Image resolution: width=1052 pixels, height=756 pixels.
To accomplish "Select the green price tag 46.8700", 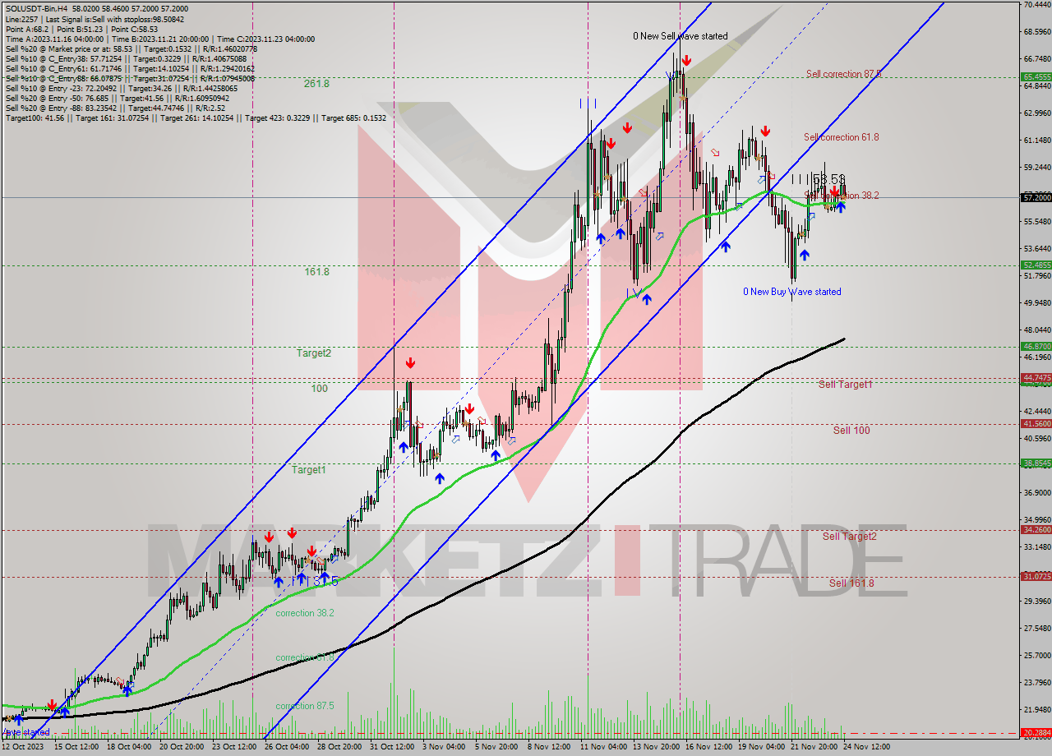I will point(1036,347).
